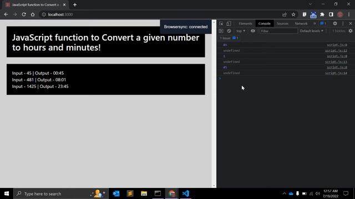The height and width of the screenshot is (199, 355).
Task: Show hidden system tray icons
Action: 284,193
